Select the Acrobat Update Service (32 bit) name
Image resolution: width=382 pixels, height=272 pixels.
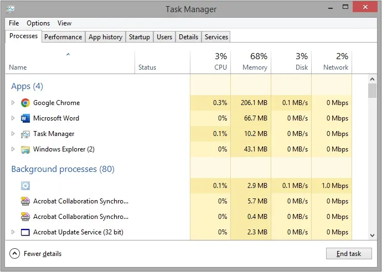click(78, 232)
